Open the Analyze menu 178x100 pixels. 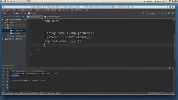tap(37, 10)
